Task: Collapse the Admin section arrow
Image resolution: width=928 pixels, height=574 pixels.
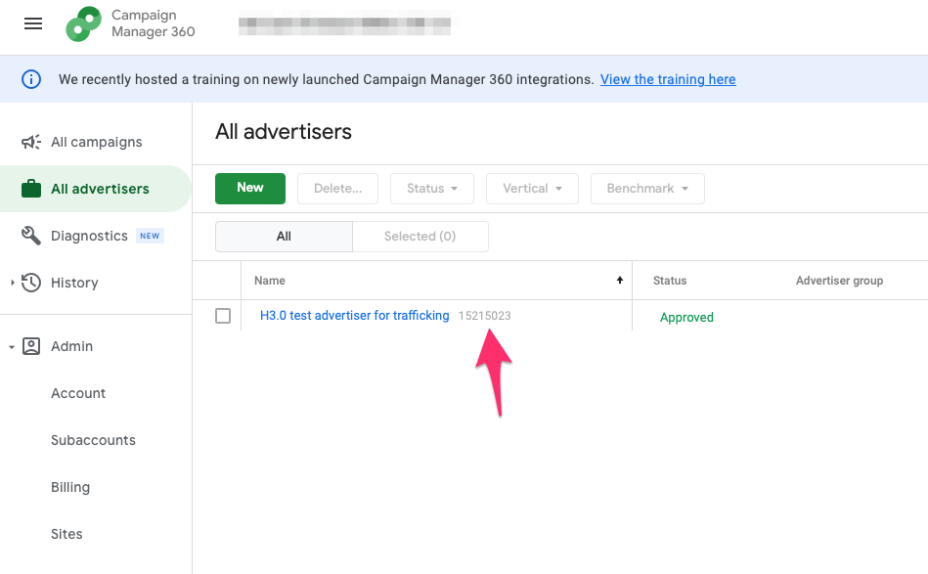Action: (11, 347)
